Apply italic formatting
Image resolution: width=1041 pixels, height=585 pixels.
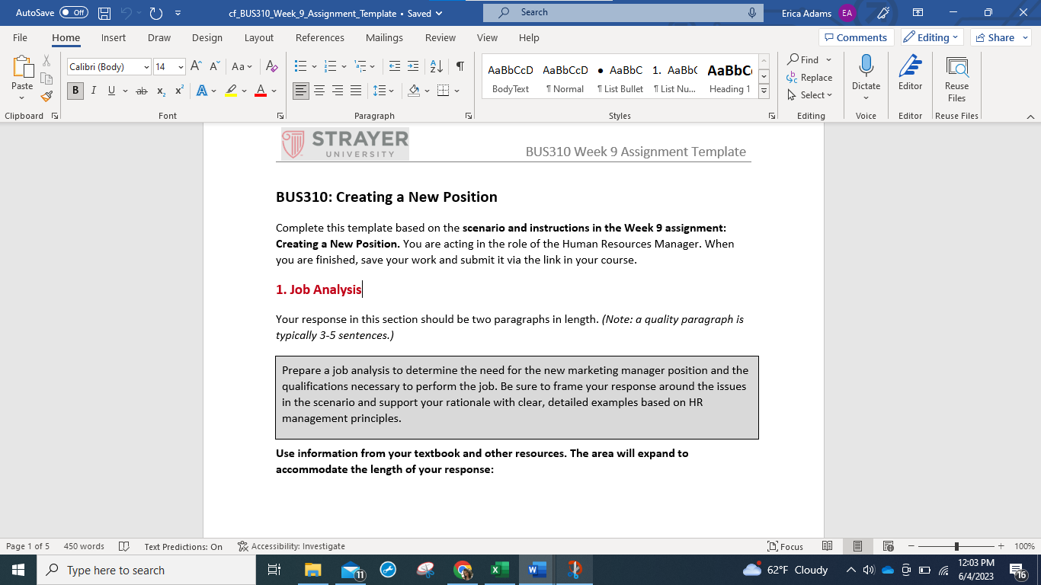pos(93,91)
